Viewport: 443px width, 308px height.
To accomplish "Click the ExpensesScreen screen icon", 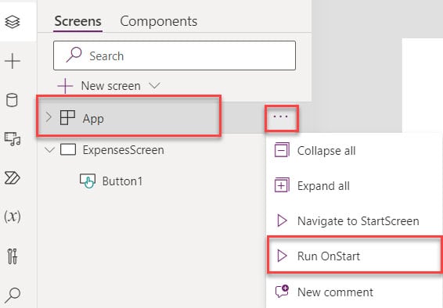I will pos(68,149).
